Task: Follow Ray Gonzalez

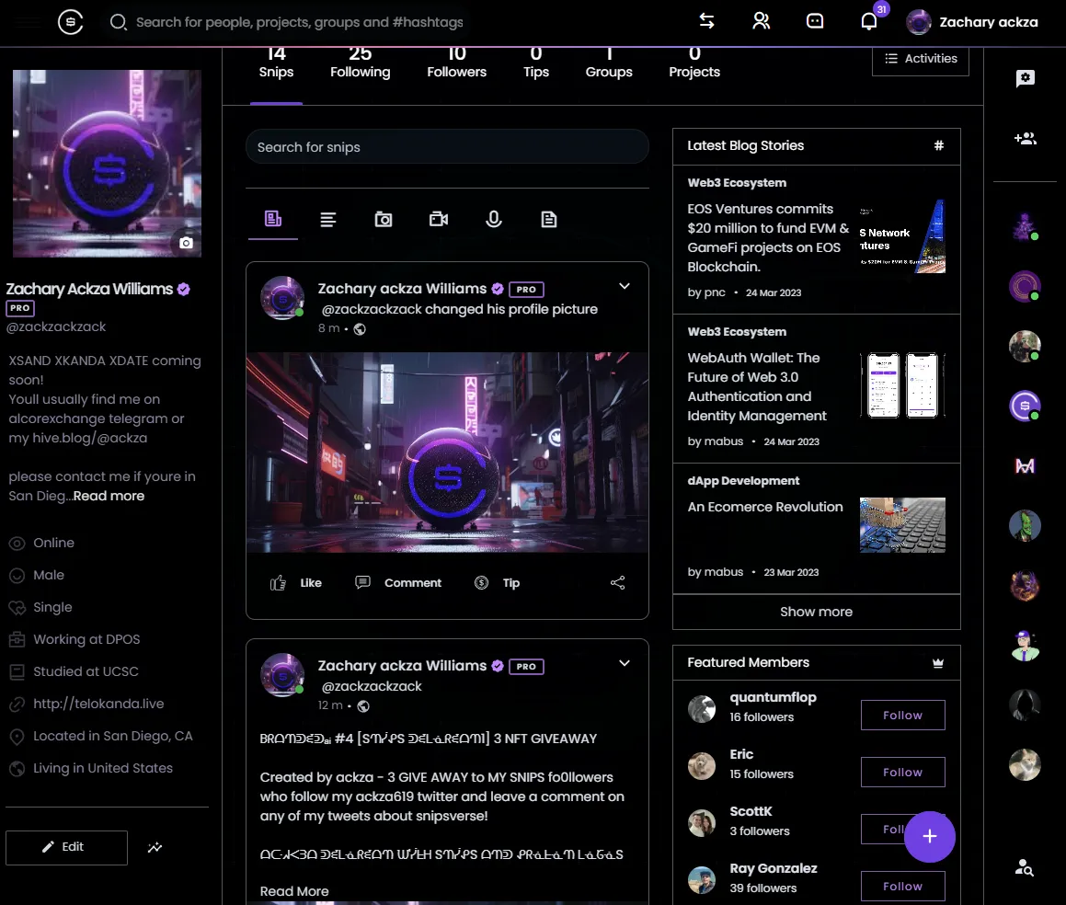Action: [902, 886]
